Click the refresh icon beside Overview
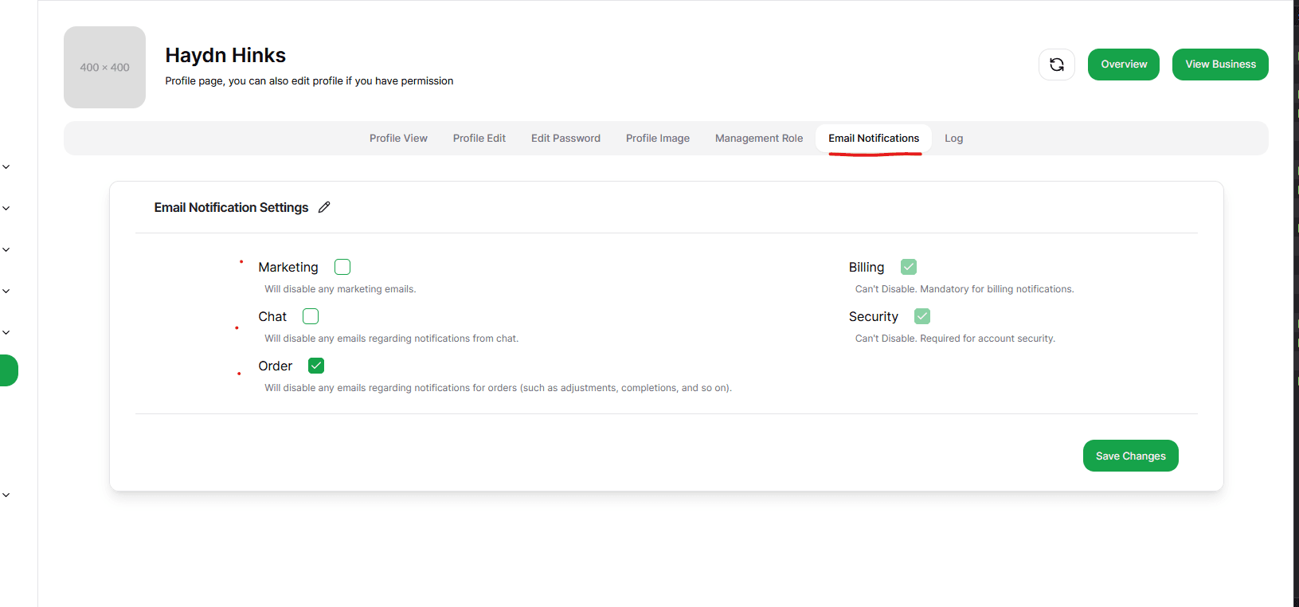Screen dimensions: 1299x607 click(x=1056, y=65)
